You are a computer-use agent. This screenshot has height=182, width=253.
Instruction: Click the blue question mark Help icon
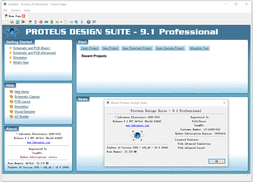(x=89, y=22)
